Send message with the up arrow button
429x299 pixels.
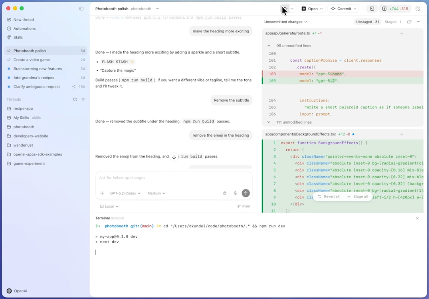coord(246,193)
